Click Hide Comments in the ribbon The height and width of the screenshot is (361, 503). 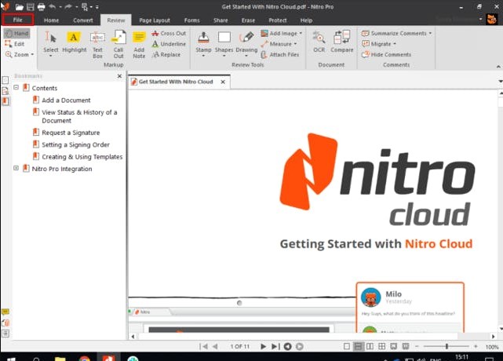coord(386,55)
